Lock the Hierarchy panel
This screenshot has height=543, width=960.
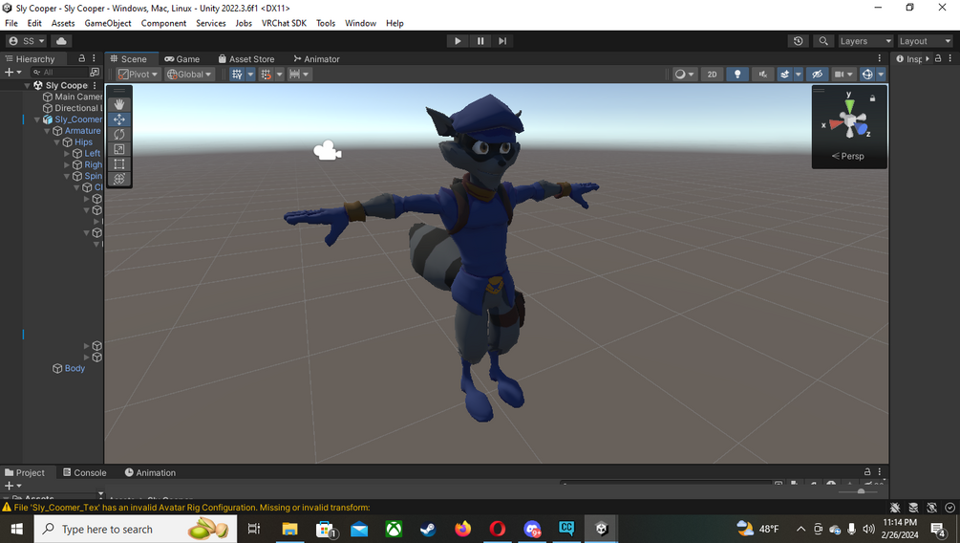coord(81,58)
